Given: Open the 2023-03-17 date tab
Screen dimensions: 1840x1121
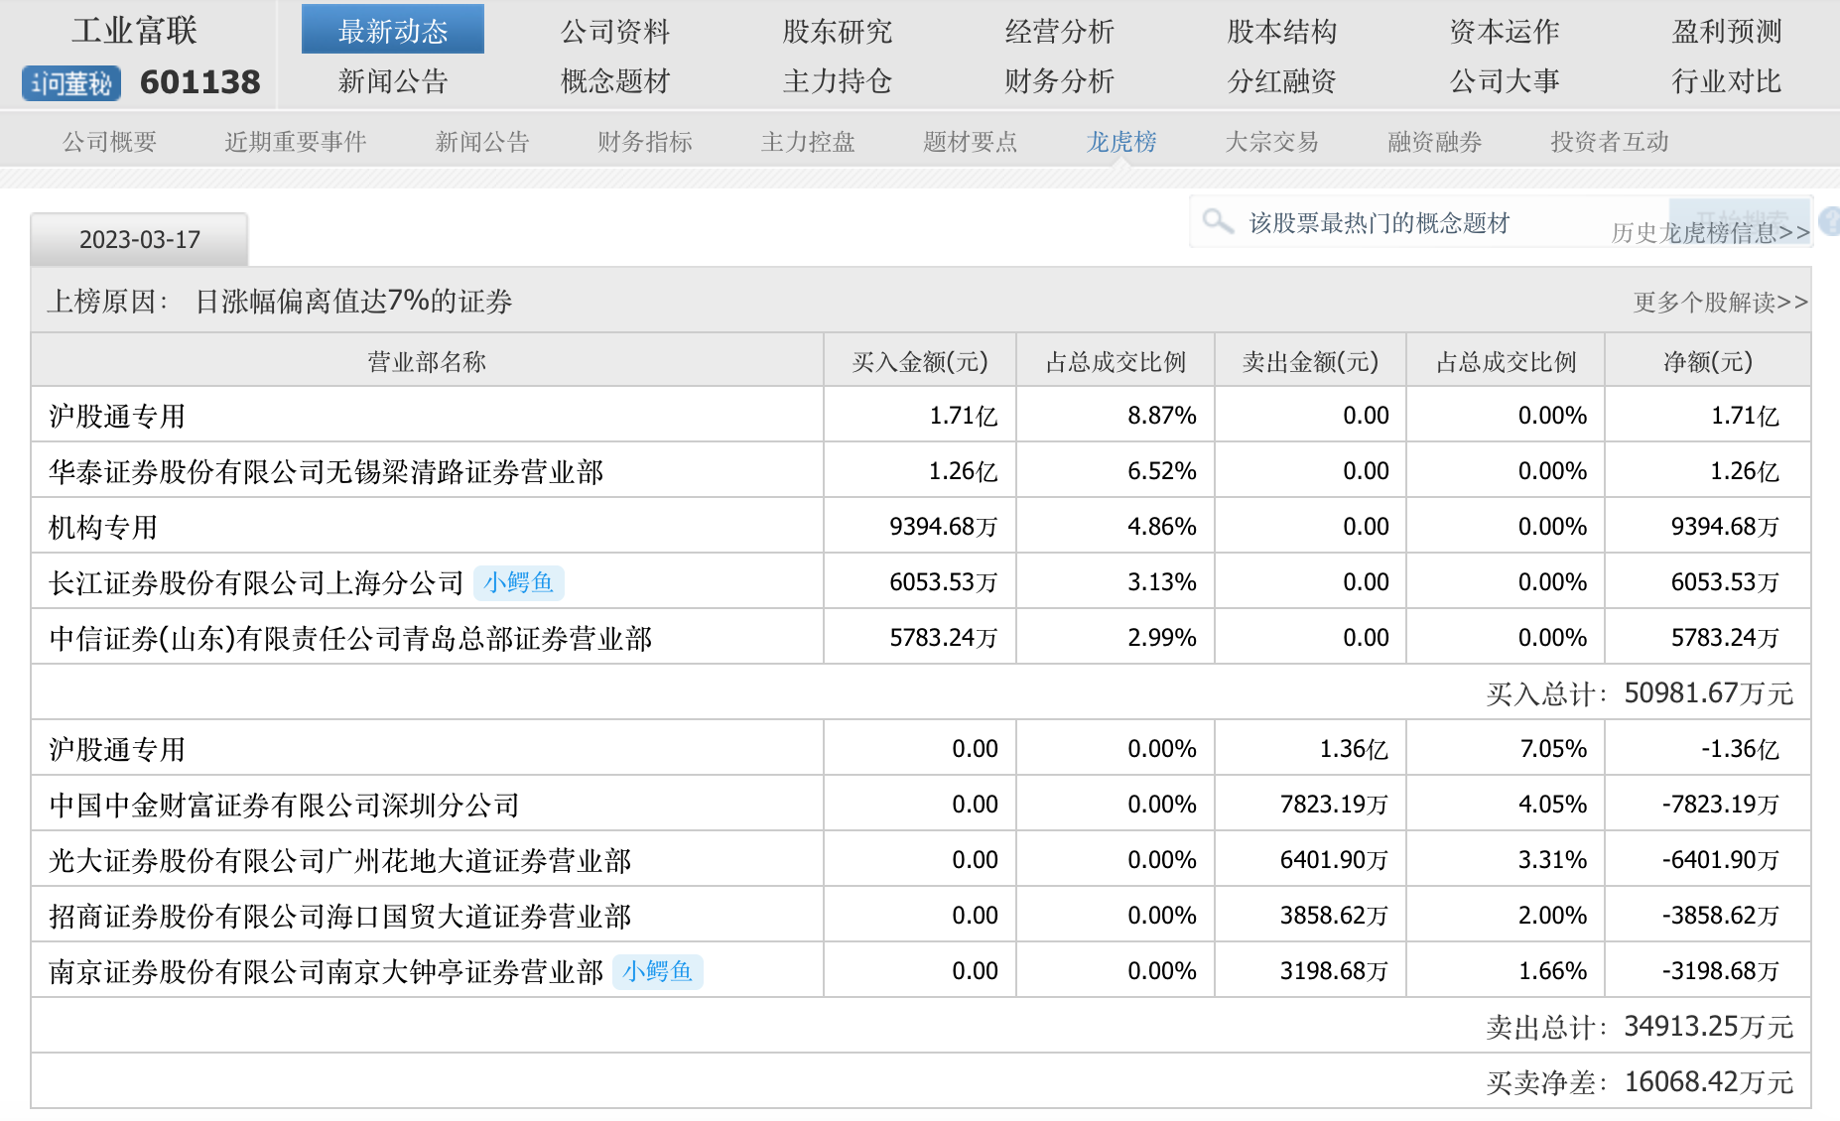Looking at the screenshot, I should click(139, 240).
